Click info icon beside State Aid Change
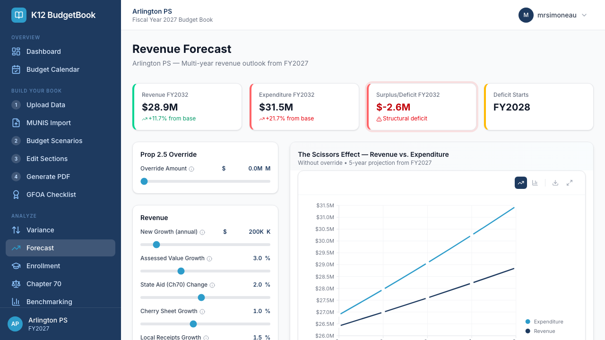This screenshot has height=340, width=605. (212, 285)
